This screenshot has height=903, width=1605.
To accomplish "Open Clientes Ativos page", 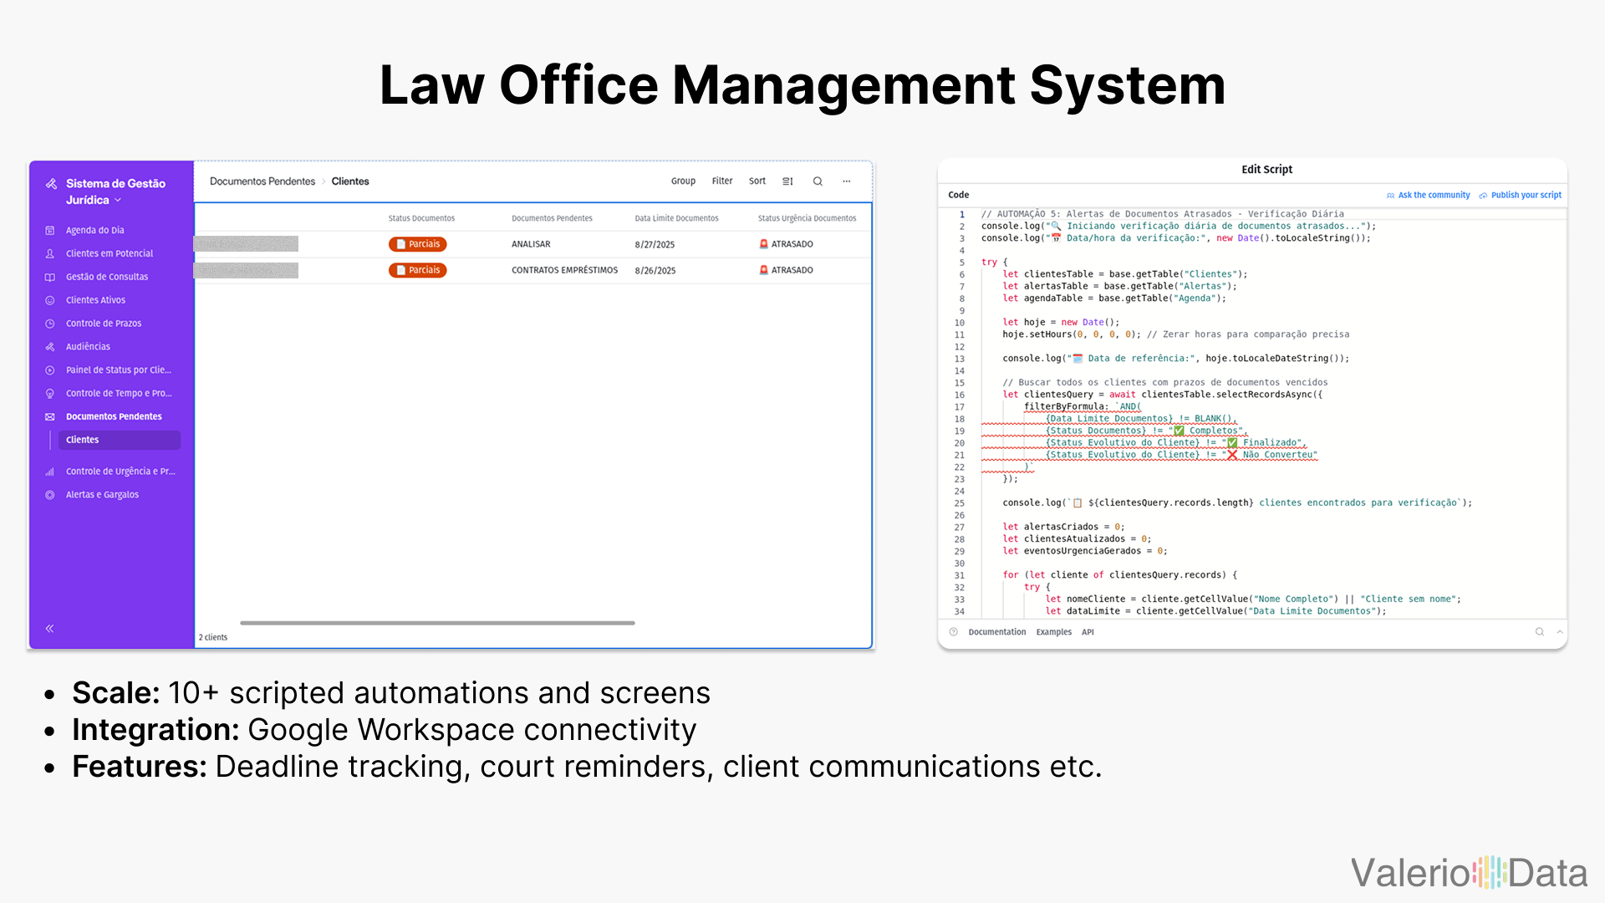I will [95, 300].
